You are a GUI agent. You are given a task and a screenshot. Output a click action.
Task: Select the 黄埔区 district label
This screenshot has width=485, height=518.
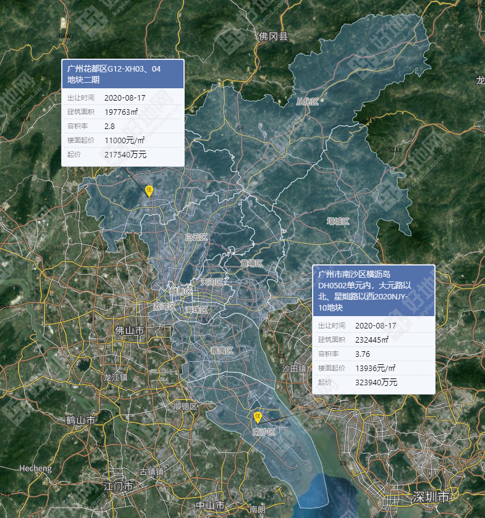252,264
